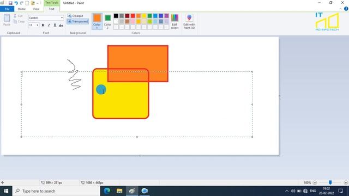The width and height of the screenshot is (349, 196).
Task: Select the Color 1 foreground swatch
Action: [x=97, y=21]
